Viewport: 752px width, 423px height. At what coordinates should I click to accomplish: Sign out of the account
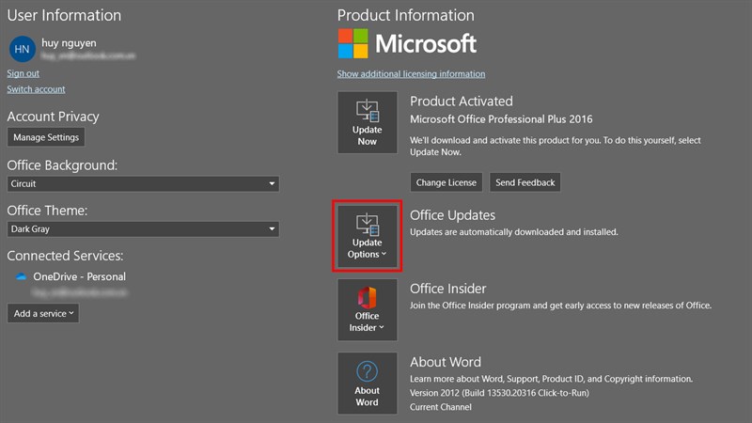[23, 73]
